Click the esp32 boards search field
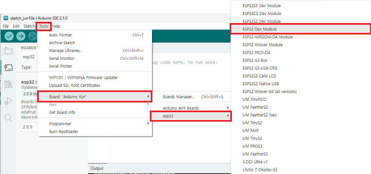The width and height of the screenshot is (371, 174). pos(29,57)
